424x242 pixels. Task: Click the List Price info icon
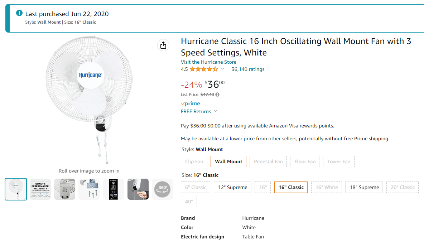point(217,95)
